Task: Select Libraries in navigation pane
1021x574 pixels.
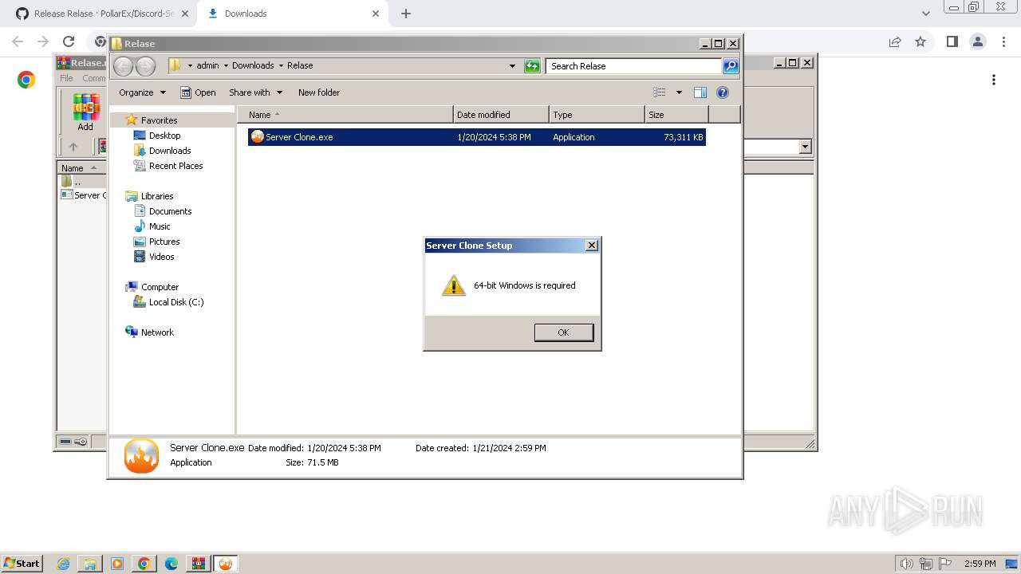Action: coord(157,196)
